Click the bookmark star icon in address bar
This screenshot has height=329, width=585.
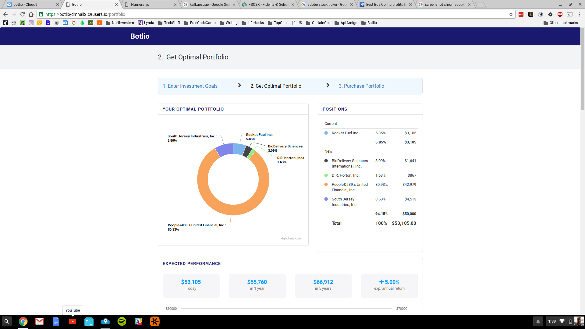(511, 14)
